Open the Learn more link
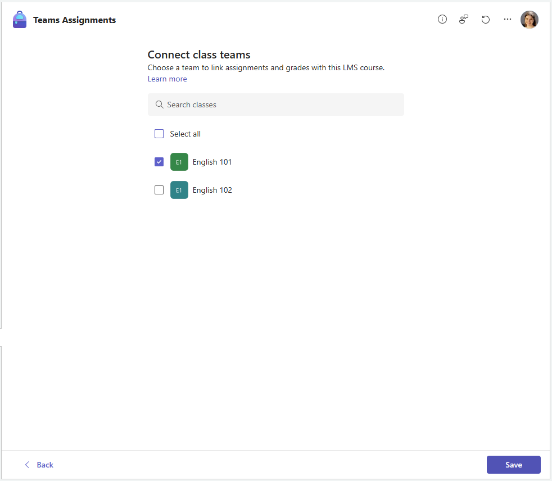 click(x=167, y=79)
